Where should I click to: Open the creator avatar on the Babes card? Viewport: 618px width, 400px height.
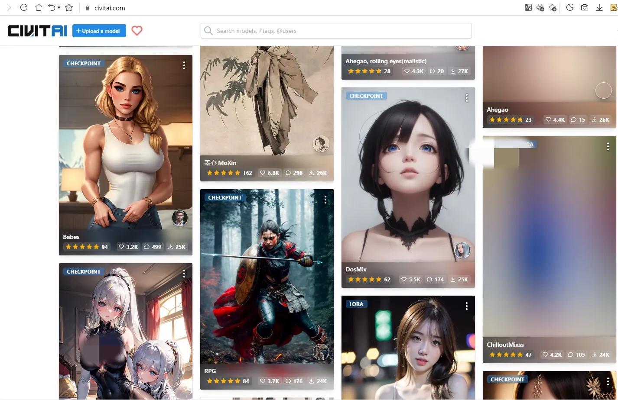pos(179,217)
